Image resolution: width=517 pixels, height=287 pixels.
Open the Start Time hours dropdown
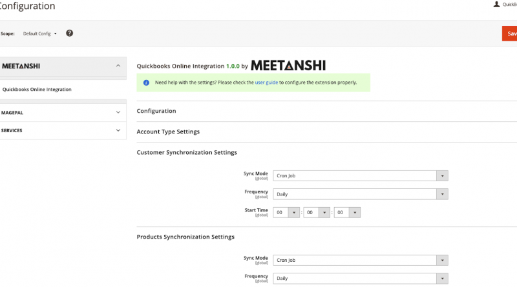coord(287,212)
